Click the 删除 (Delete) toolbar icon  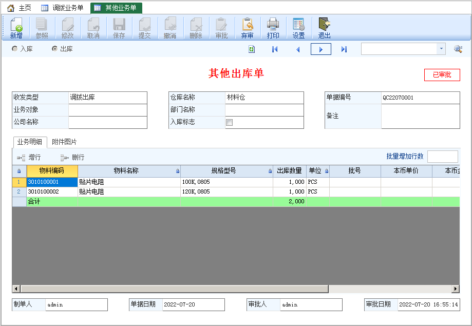(196, 28)
